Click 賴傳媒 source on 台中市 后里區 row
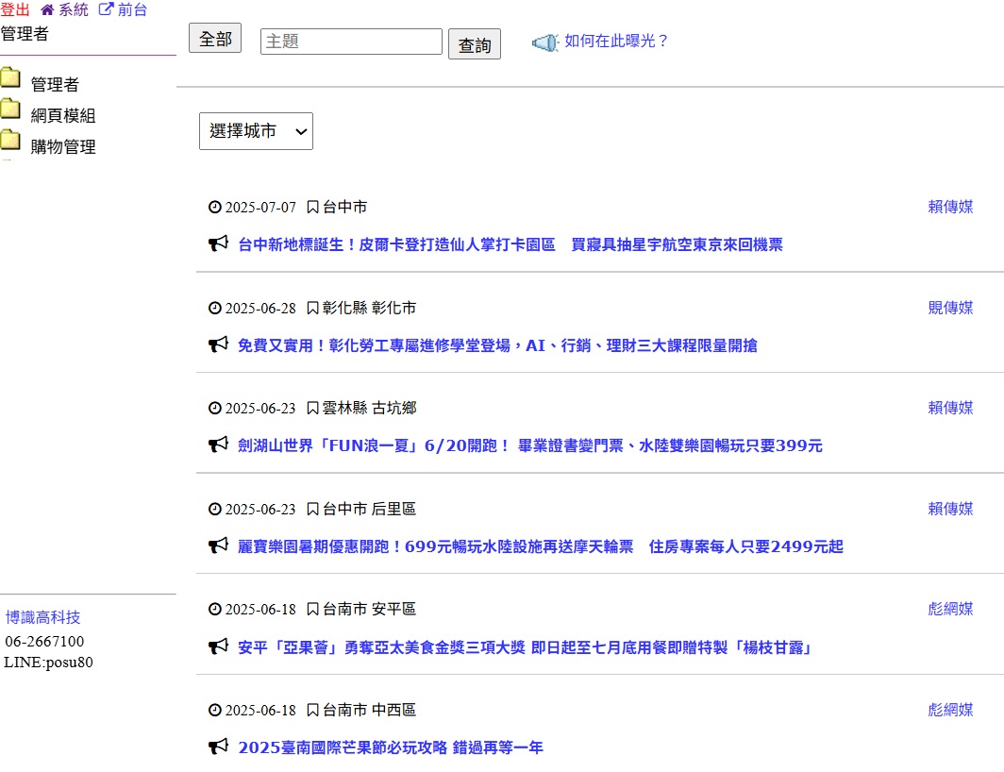Screen dimensions: 1004x772 tap(950, 510)
